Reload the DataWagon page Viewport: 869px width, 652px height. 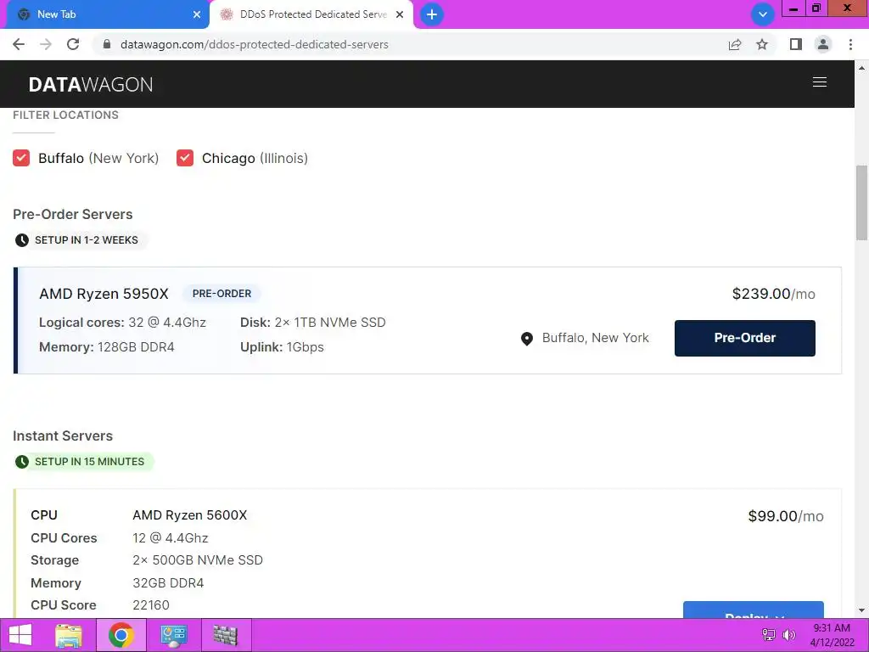pyautogui.click(x=73, y=44)
